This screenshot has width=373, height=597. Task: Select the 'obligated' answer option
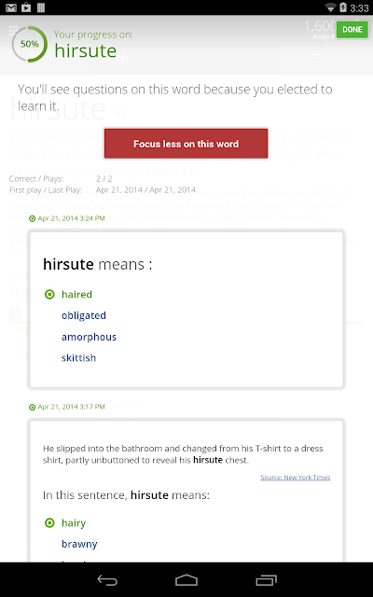pyautogui.click(x=84, y=315)
